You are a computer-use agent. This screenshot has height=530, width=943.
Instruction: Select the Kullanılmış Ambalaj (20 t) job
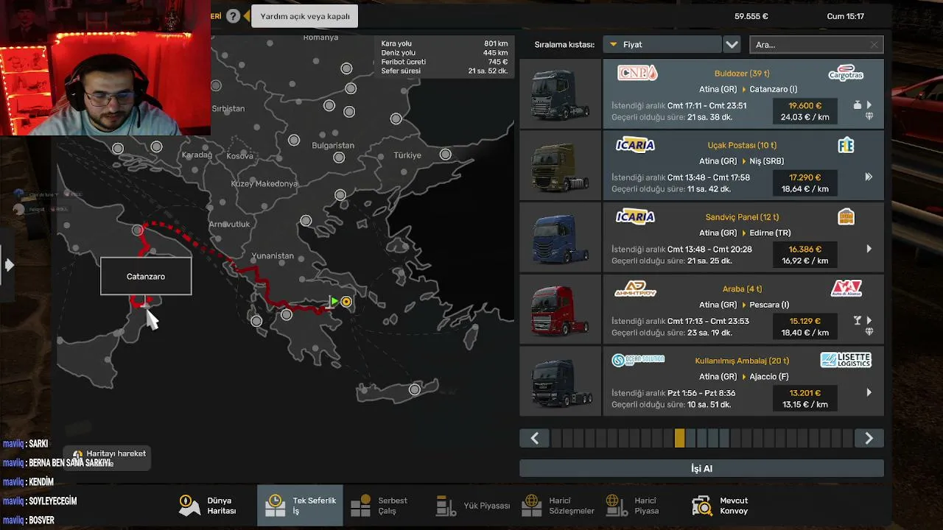click(x=743, y=381)
